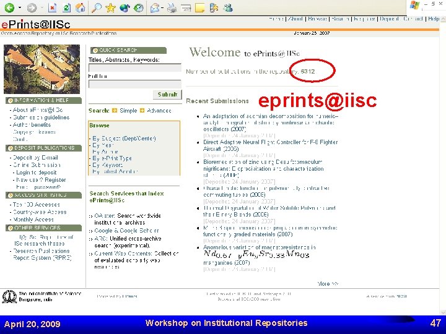Click Register in the top navigation
Viewport: 446px width, 334px height.
pyautogui.click(x=364, y=19)
